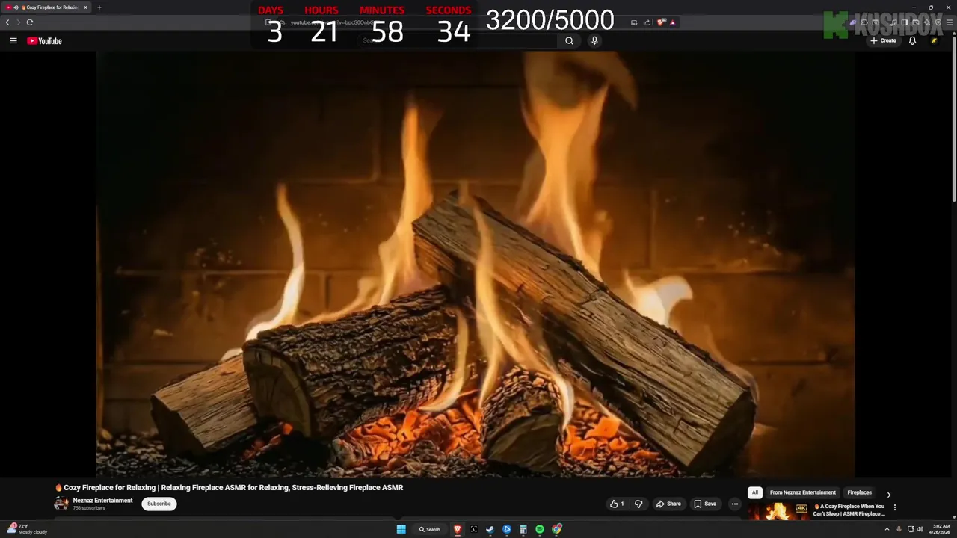Open the recommended 4K fireplace thumbnail
The width and height of the screenshot is (957, 538).
778,511
